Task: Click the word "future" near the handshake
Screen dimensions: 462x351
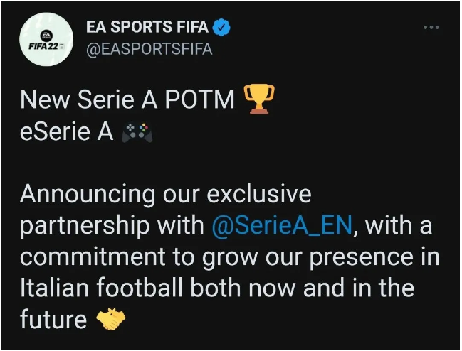Action: 53,319
